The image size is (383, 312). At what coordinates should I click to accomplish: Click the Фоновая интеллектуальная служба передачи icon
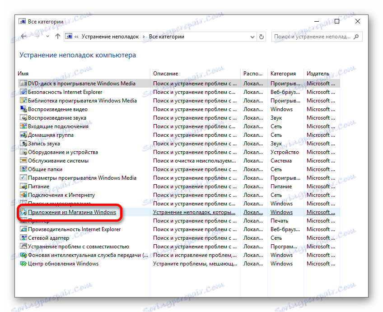pyautogui.click(x=23, y=255)
